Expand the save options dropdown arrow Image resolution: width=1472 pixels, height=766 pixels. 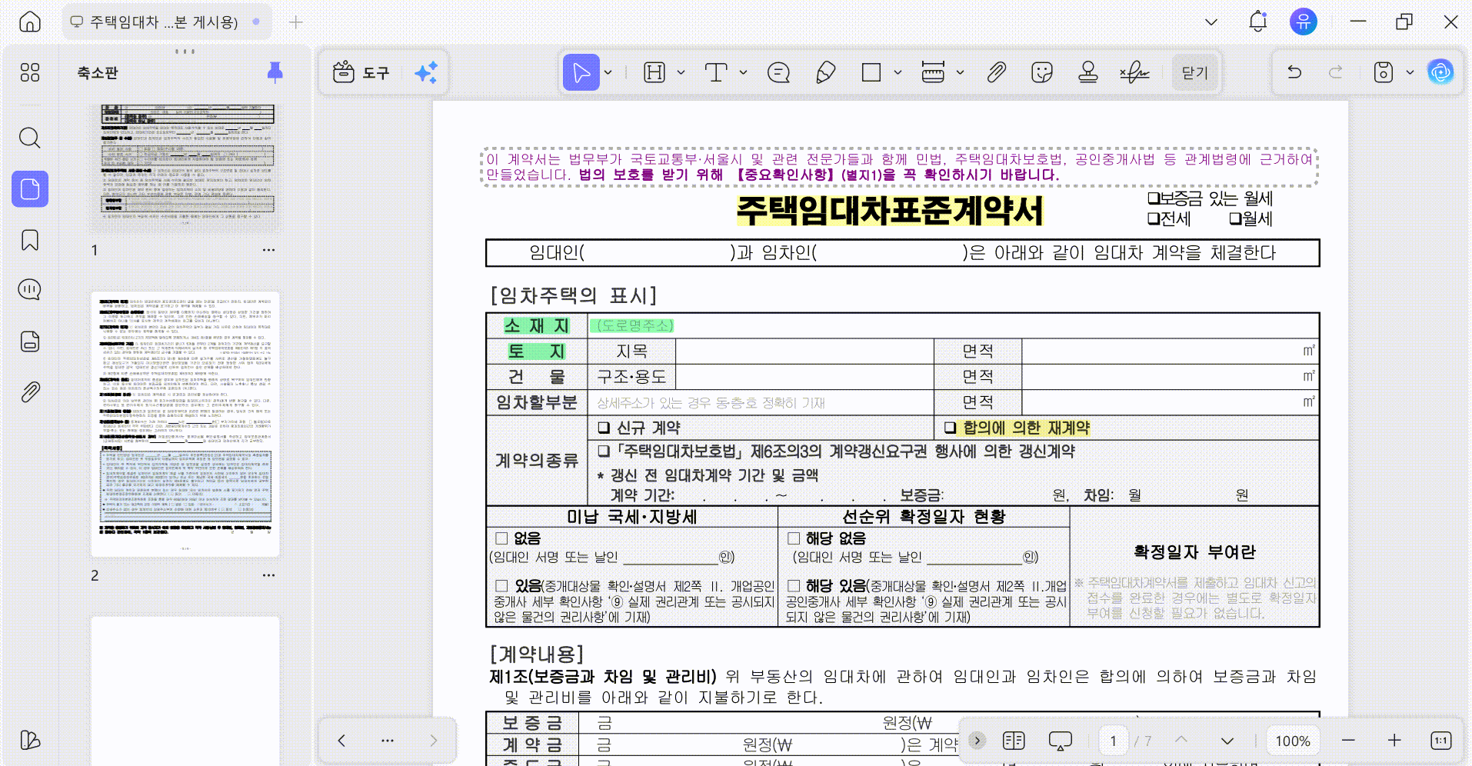pyautogui.click(x=1410, y=72)
